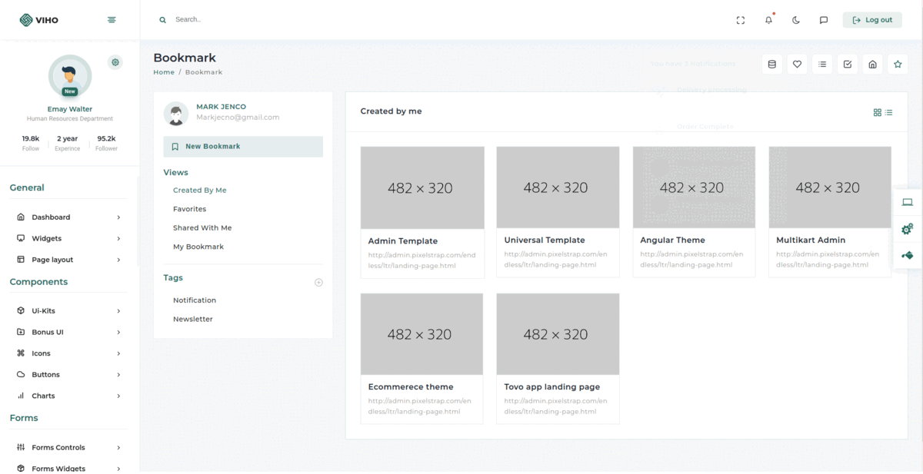Click the New Bookmark button
This screenshot has width=923, height=474.
point(243,147)
